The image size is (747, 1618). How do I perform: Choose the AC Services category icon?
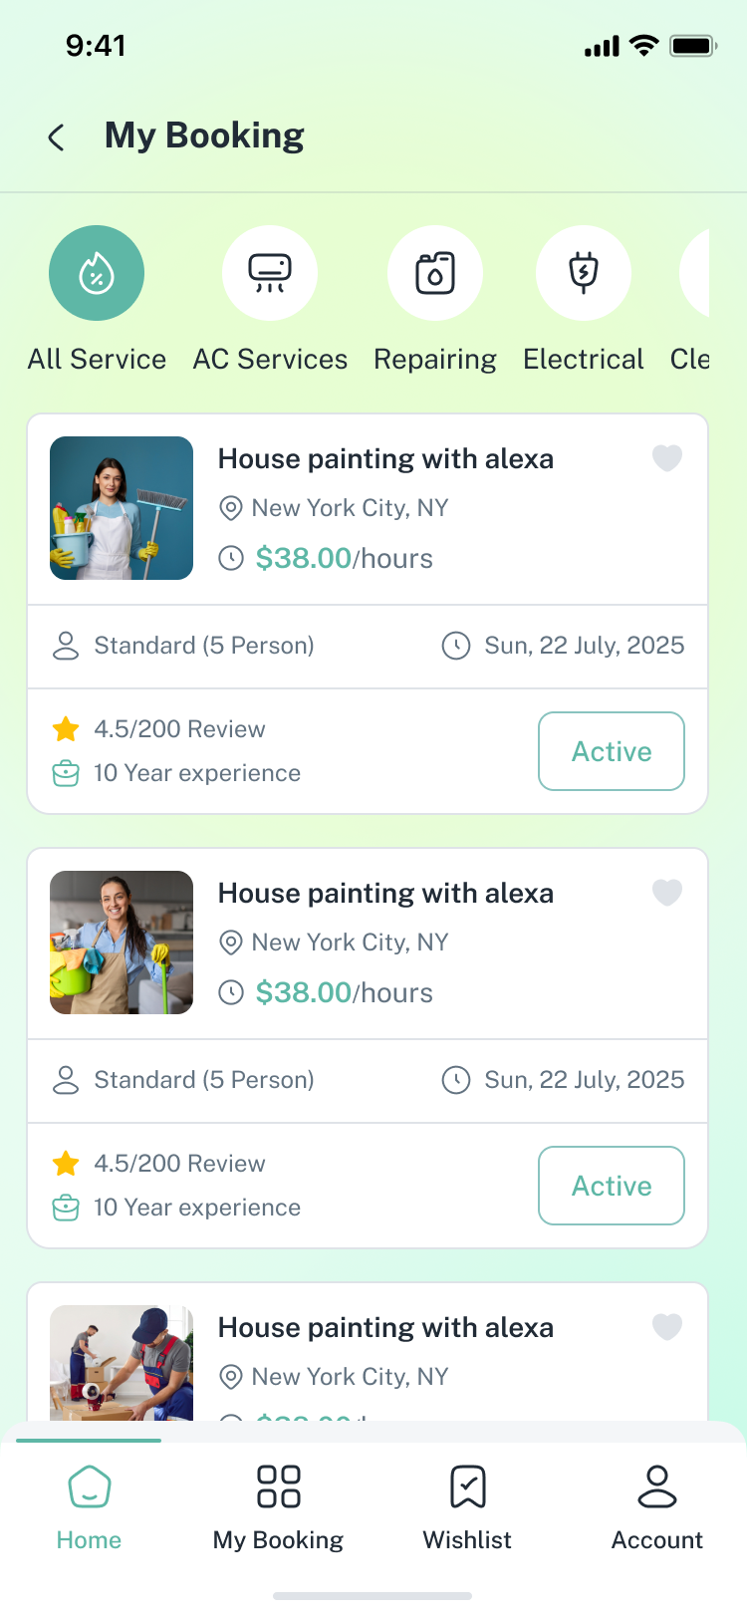pyautogui.click(x=270, y=273)
